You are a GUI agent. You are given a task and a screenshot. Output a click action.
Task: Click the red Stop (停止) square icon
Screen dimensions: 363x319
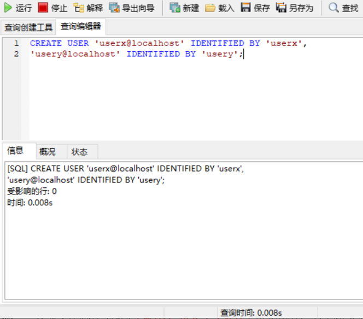coord(43,8)
